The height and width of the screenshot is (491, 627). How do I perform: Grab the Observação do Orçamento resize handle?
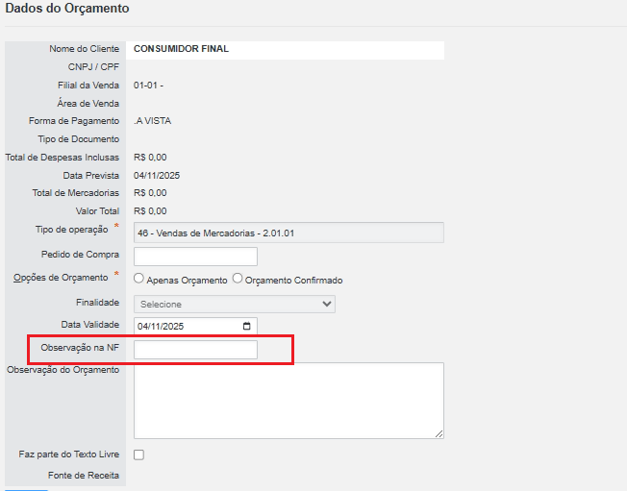click(439, 433)
